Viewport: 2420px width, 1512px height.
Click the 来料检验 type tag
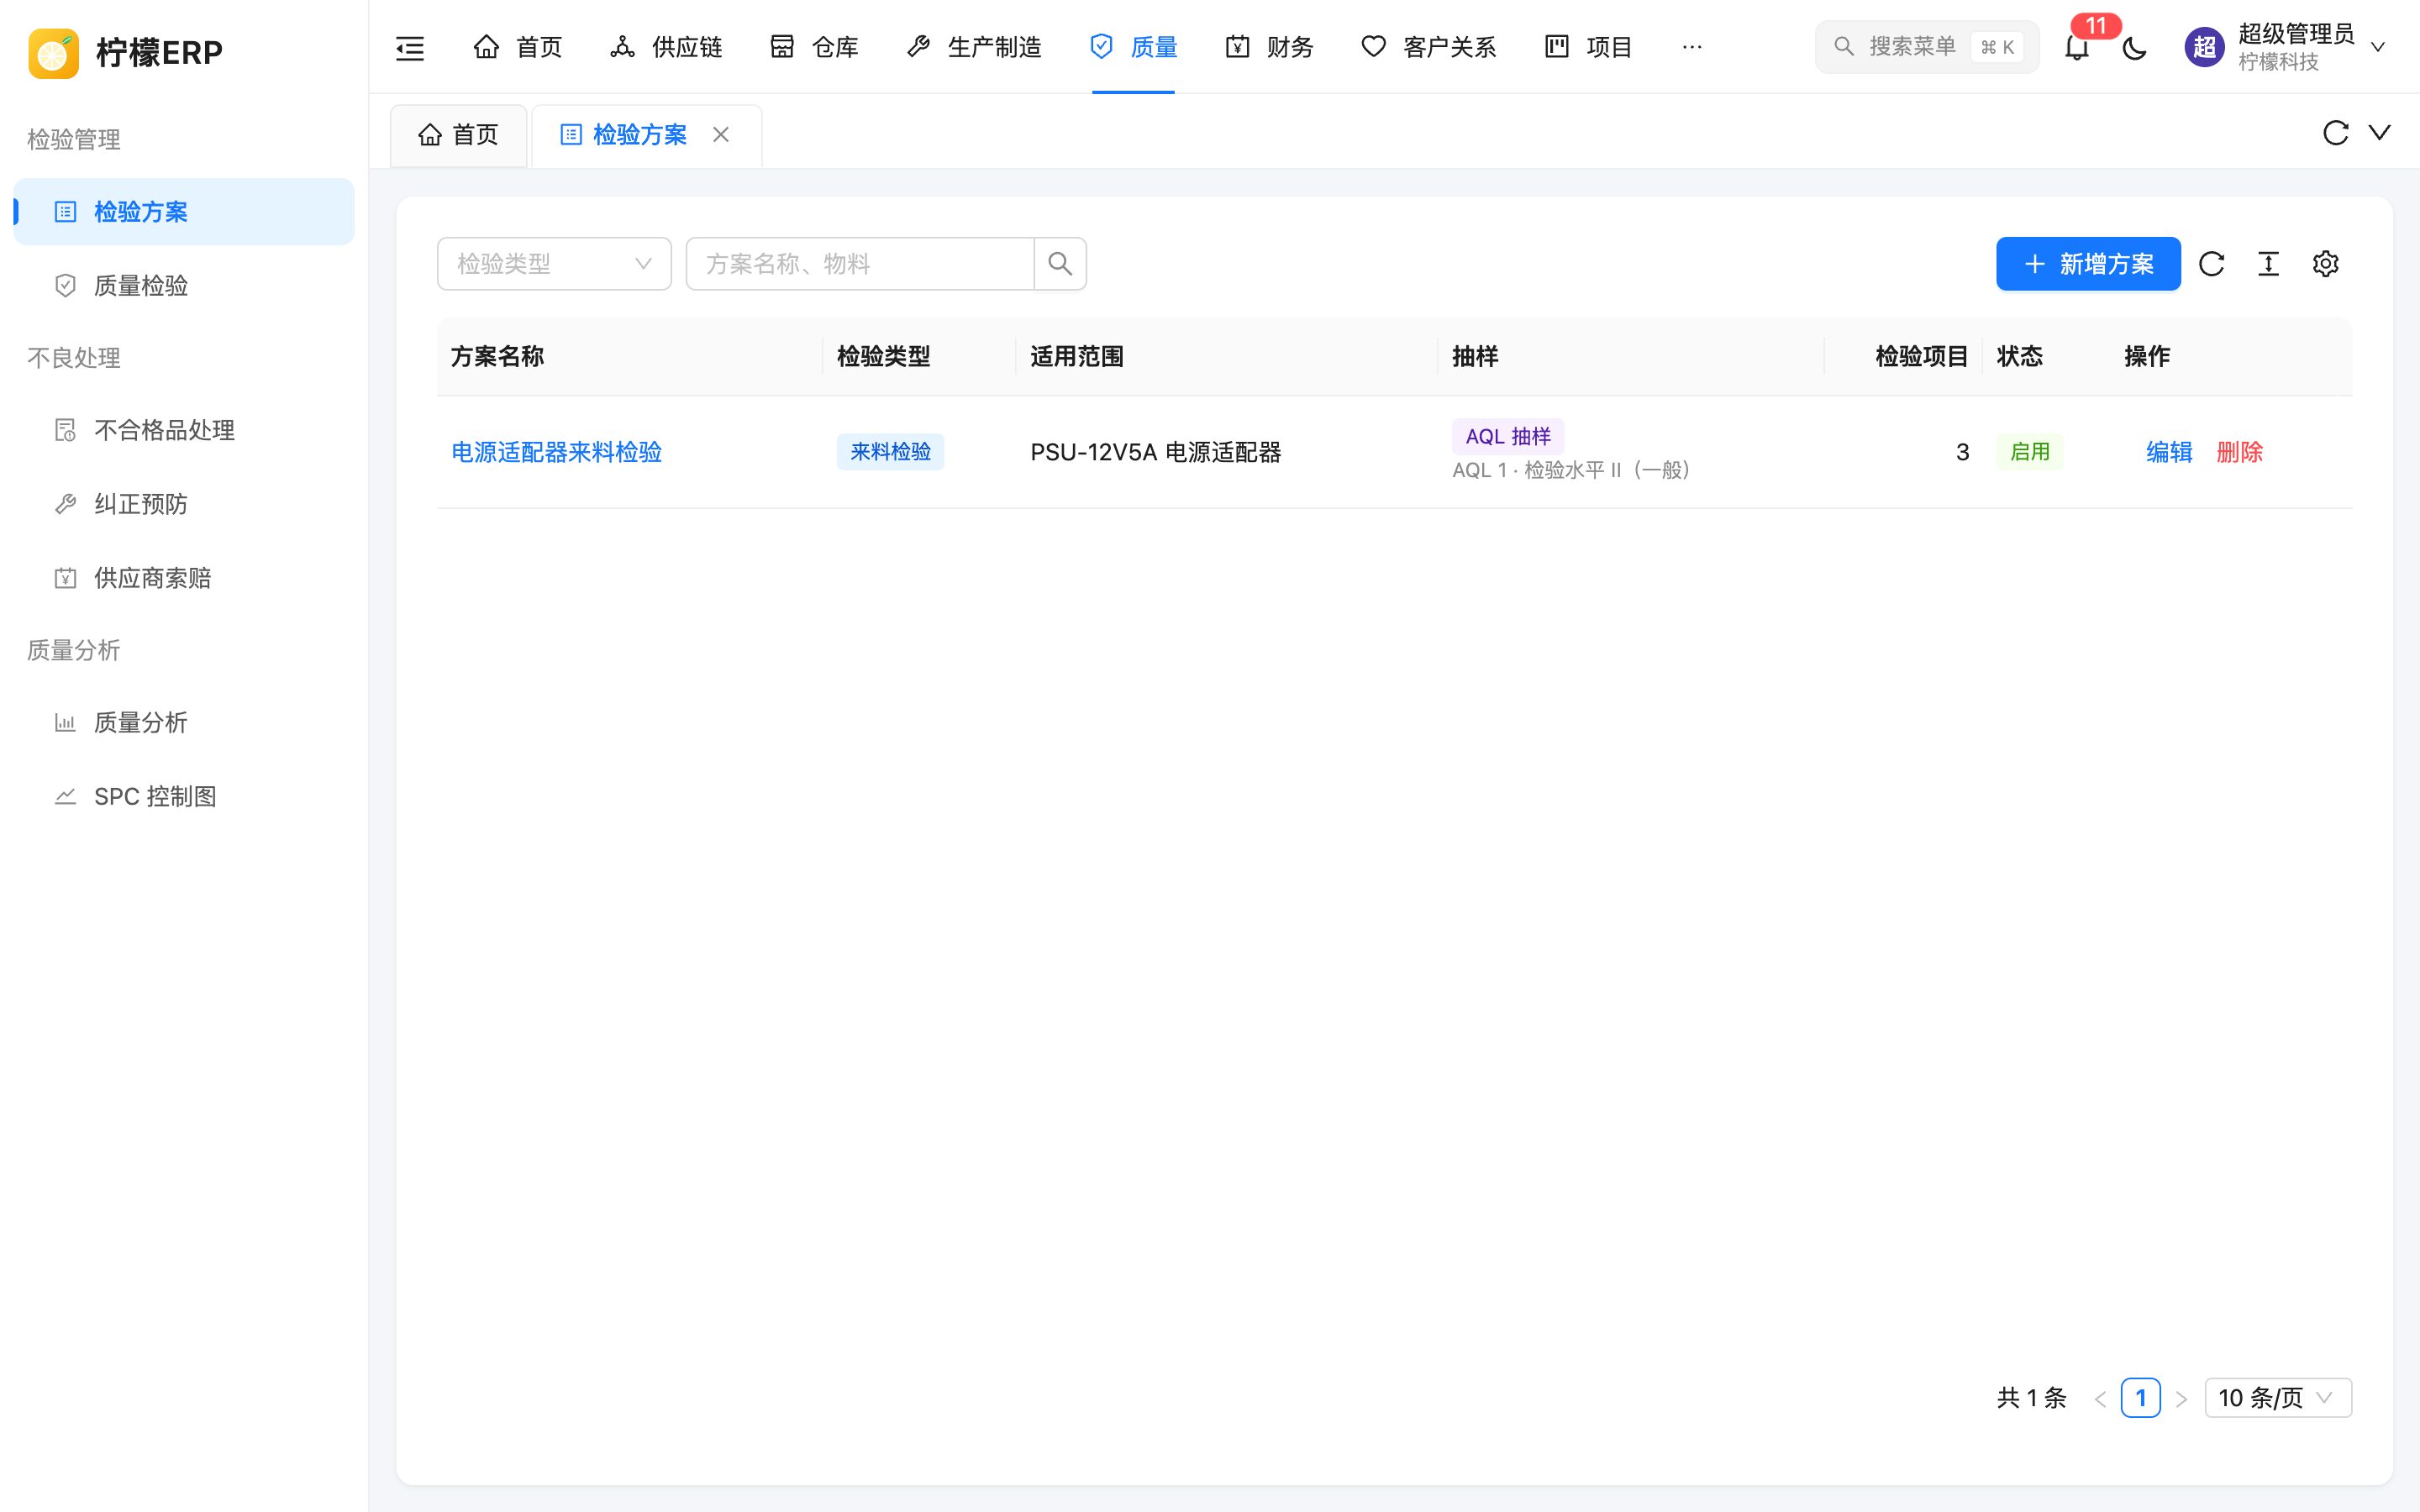click(890, 452)
